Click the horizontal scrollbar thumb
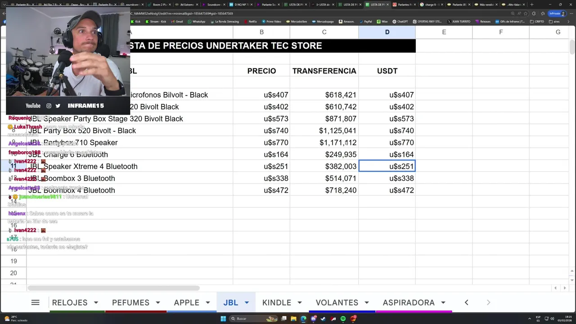Viewport: 576px width, 324px height. coord(113,288)
